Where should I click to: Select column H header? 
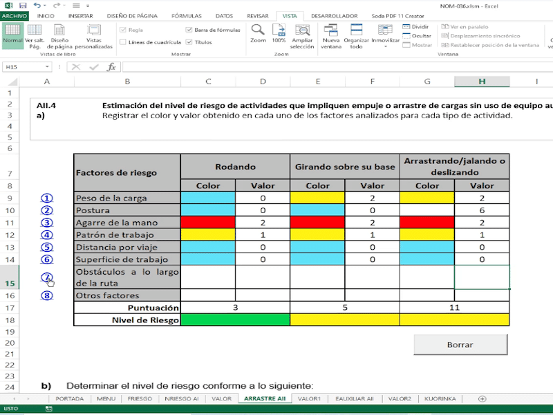(x=482, y=82)
